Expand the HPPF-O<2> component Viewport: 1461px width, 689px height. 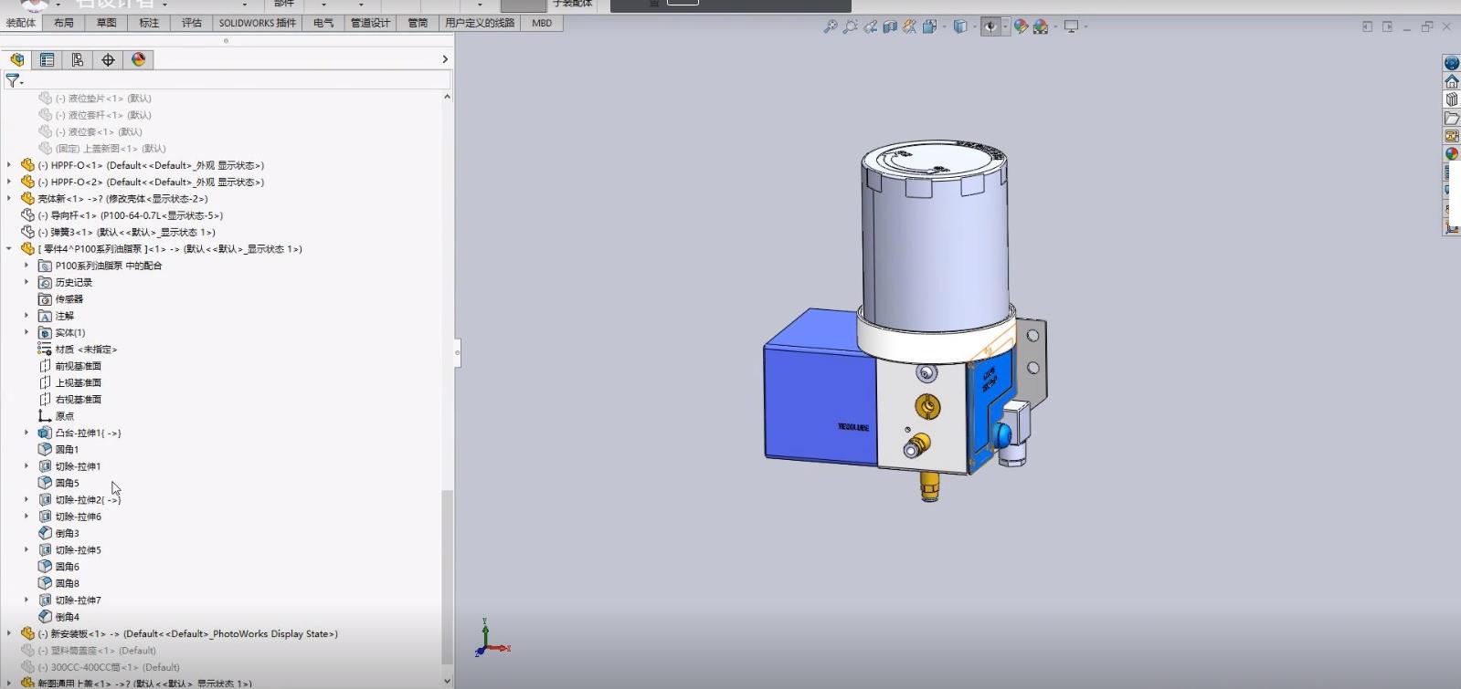pyautogui.click(x=9, y=182)
